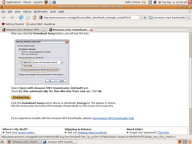Open the Getting Started bookmark
The height and width of the screenshot is (144, 192).
pos(13,24)
